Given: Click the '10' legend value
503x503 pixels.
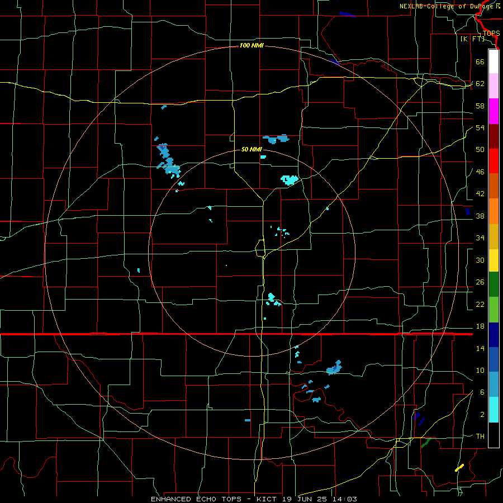Looking at the screenshot, I should pyautogui.click(x=480, y=371).
